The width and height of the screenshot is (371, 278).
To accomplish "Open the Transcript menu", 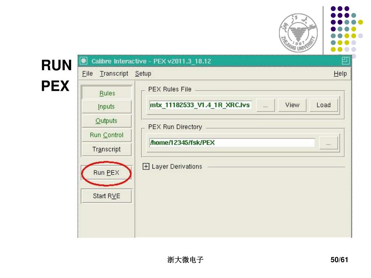I will pos(114,74).
